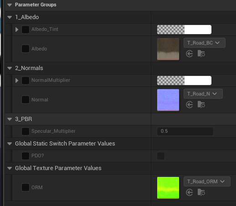This screenshot has height=206, width=236.
Task: Browse to T_Road_ORM in Content Browser
Action: click(x=201, y=192)
